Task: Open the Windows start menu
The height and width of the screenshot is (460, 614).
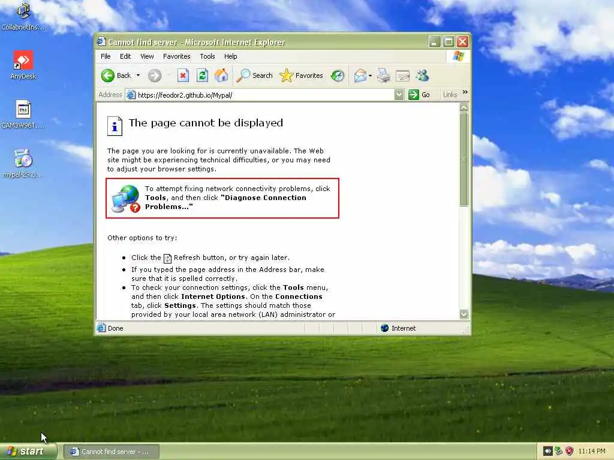Action: (28, 451)
